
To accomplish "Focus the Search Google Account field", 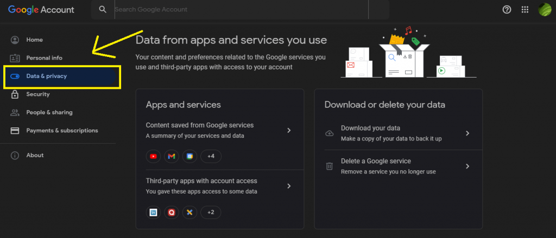I will click(x=241, y=10).
